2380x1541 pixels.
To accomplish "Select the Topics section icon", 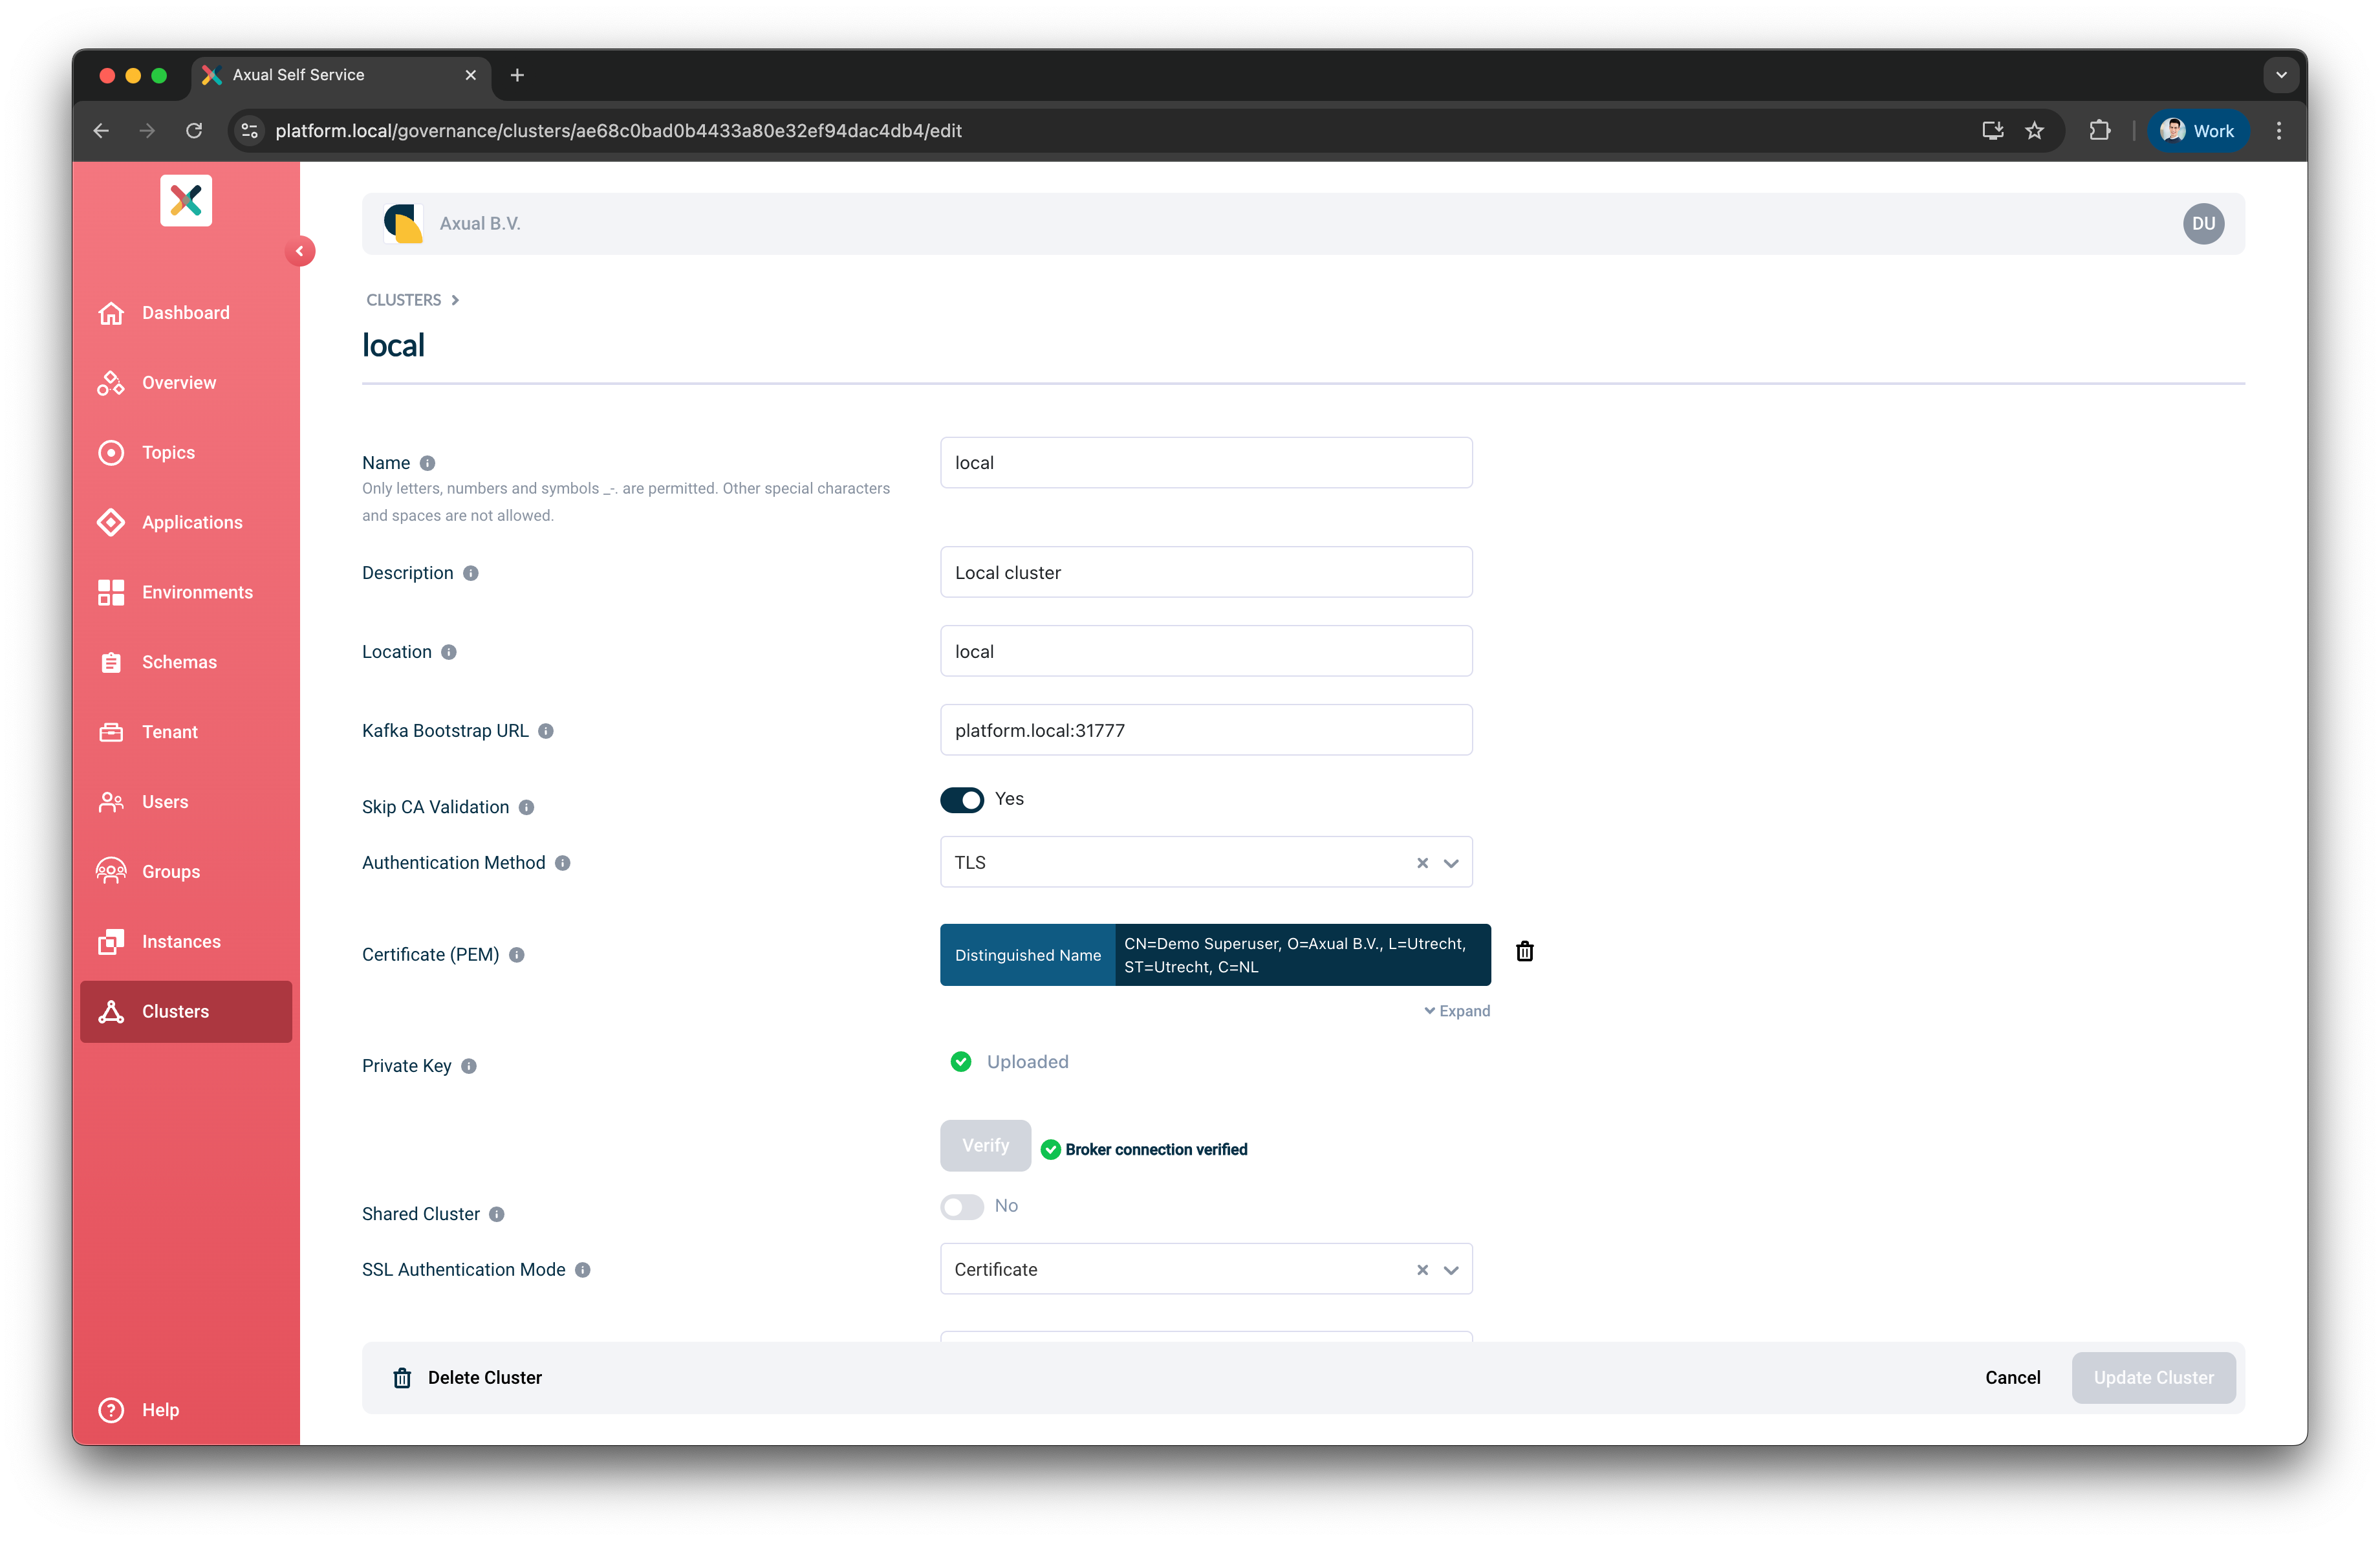I will 112,452.
